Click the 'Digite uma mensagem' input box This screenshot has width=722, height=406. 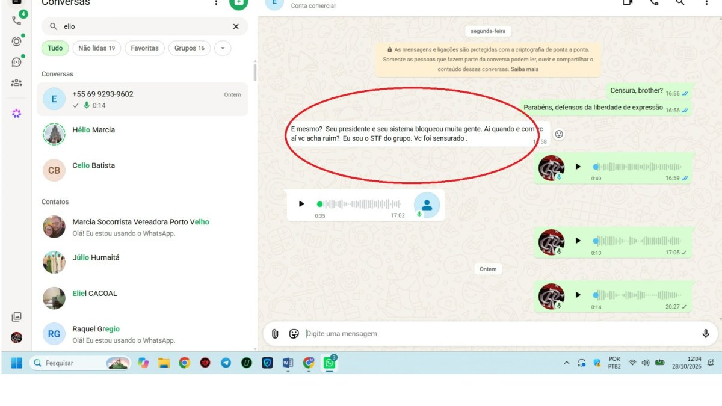[499, 334]
